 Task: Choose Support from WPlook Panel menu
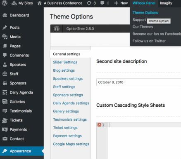point(139,20)
